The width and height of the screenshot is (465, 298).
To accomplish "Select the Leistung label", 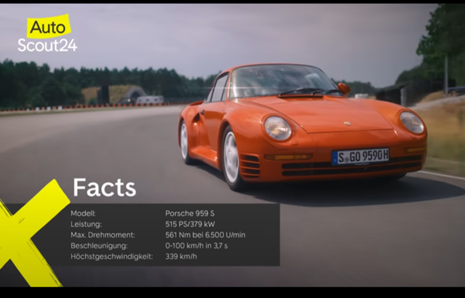I will click(x=86, y=224).
